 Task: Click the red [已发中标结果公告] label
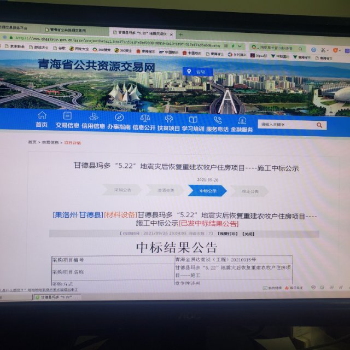pyautogui.click(x=209, y=224)
